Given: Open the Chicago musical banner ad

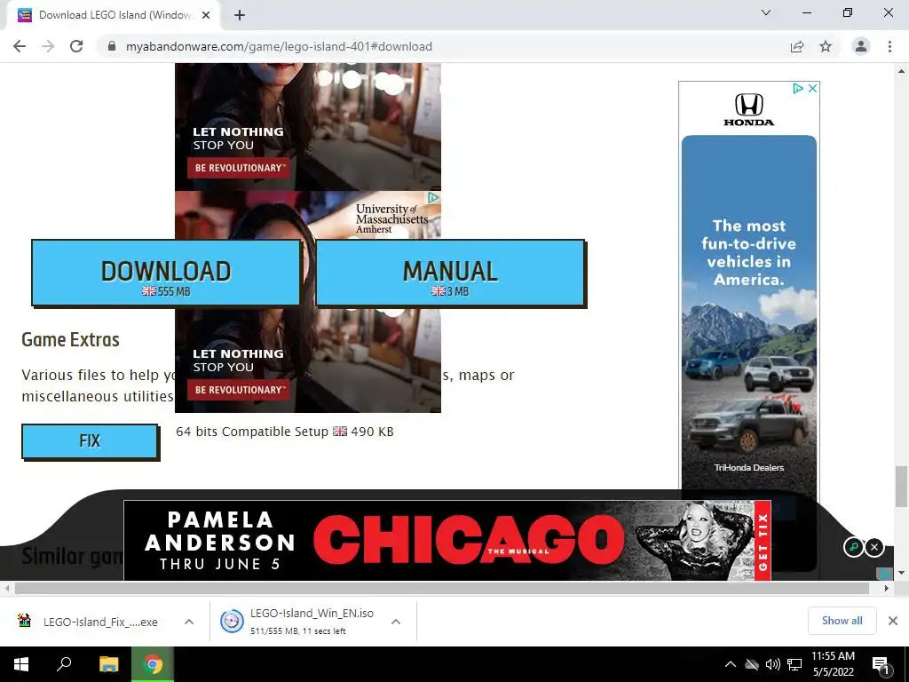Looking at the screenshot, I should point(447,540).
